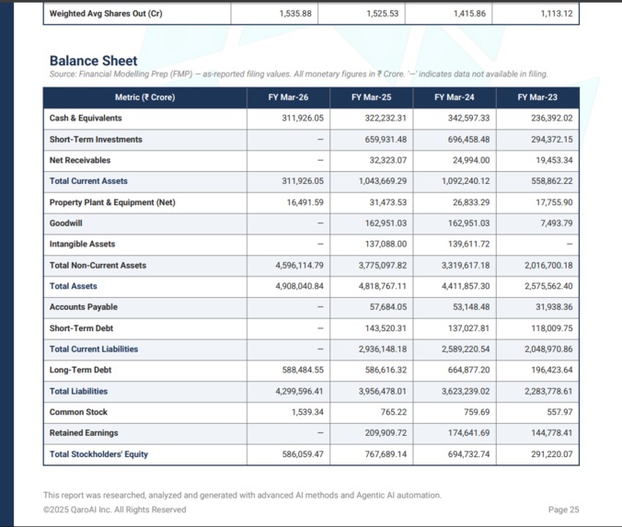Click Accounts Payable value 31,938.36
Image resolution: width=622 pixels, height=527 pixels.
click(x=554, y=307)
